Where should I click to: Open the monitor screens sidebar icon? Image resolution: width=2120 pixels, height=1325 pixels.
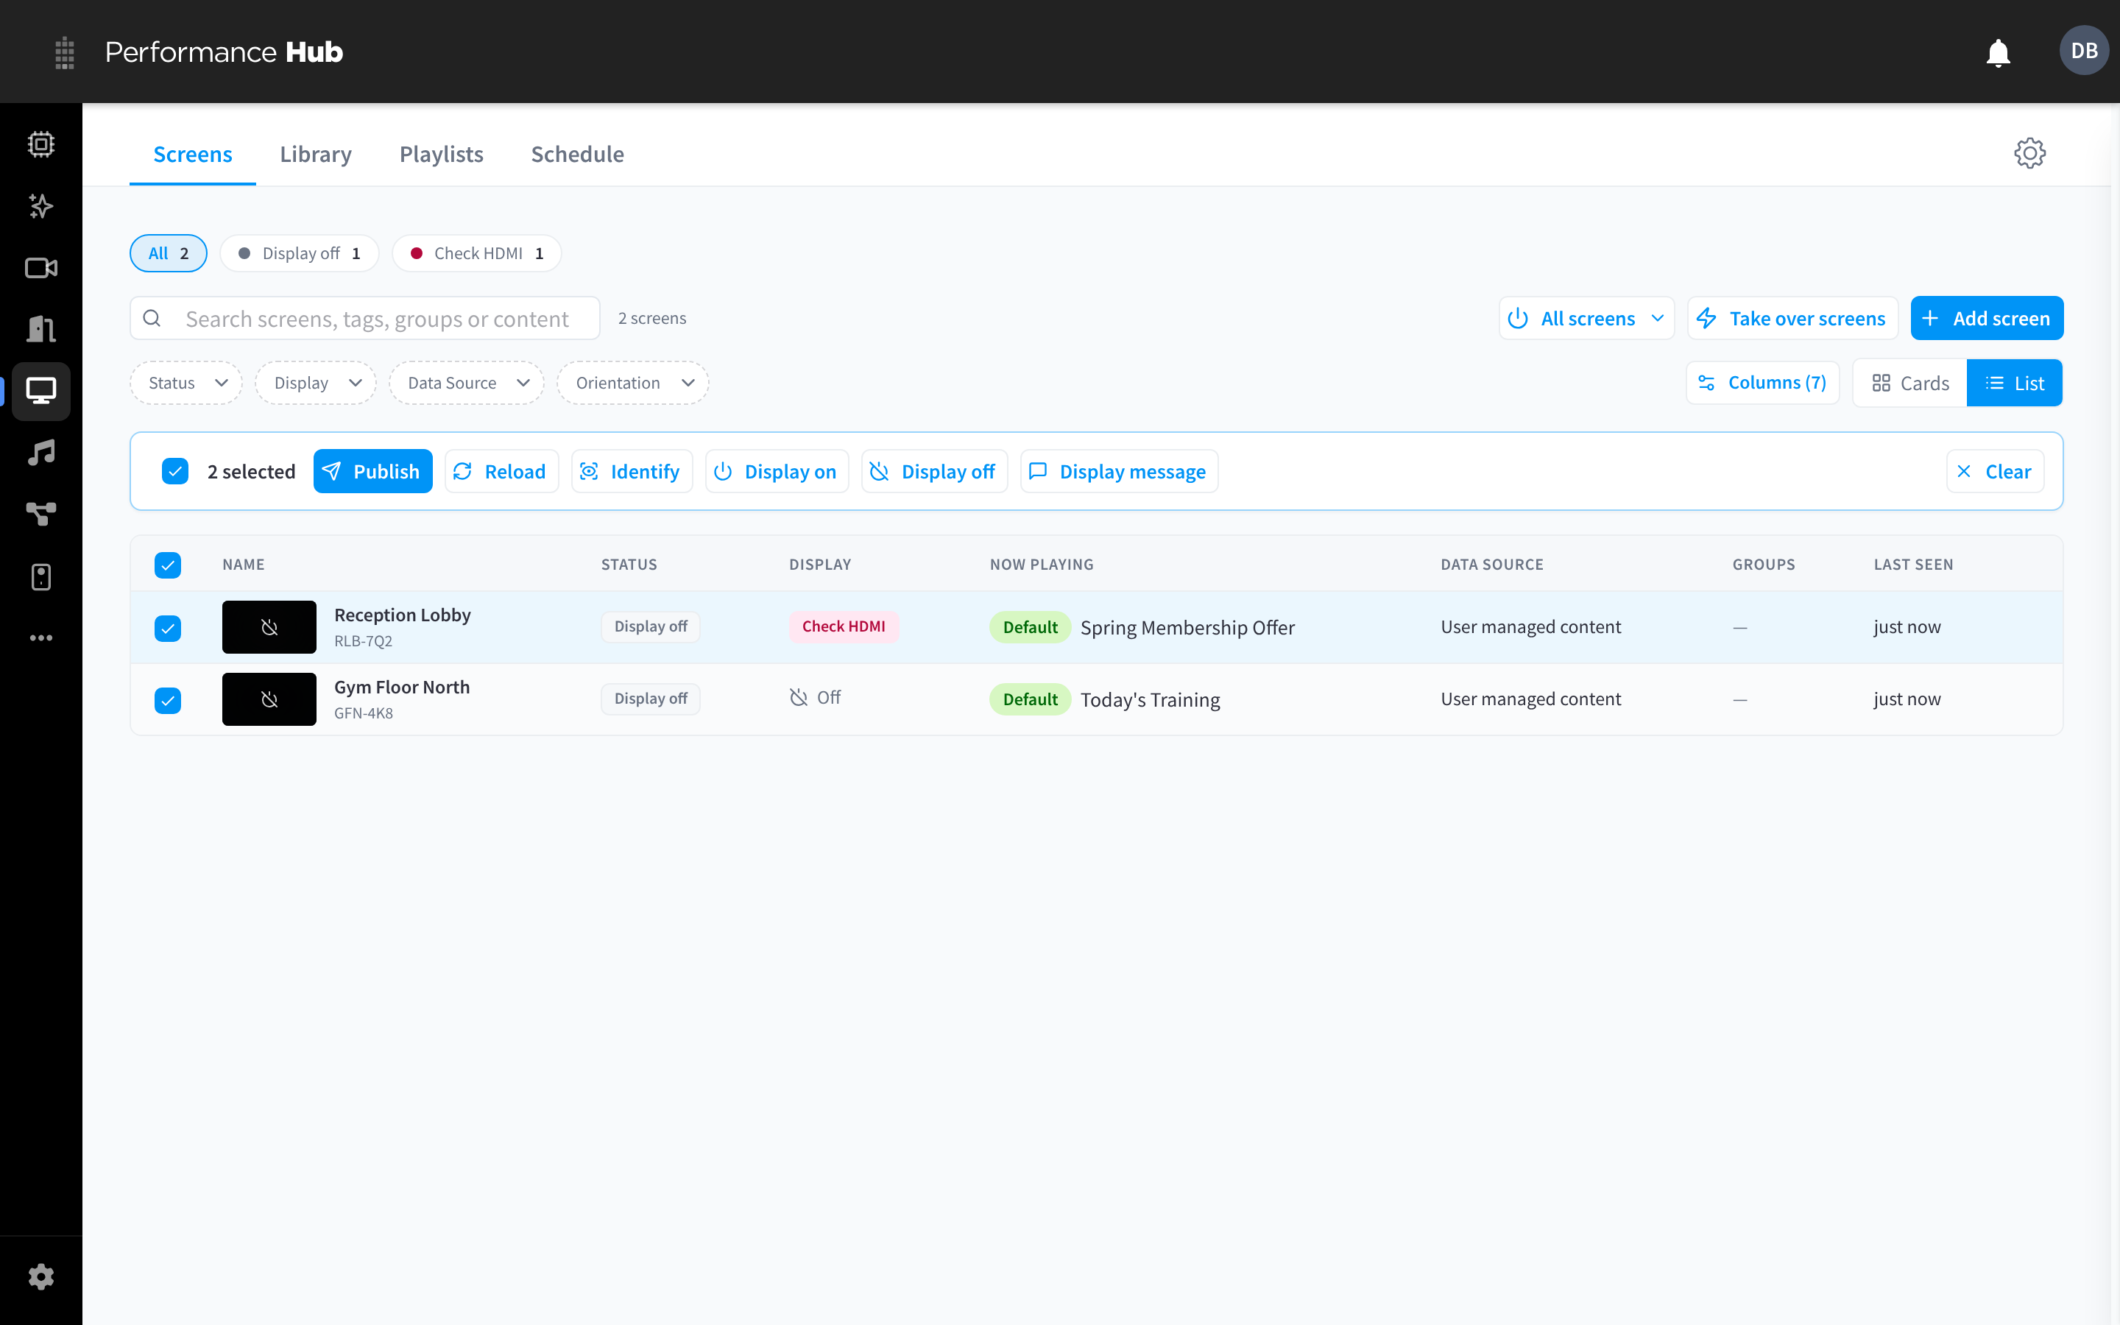tap(41, 391)
